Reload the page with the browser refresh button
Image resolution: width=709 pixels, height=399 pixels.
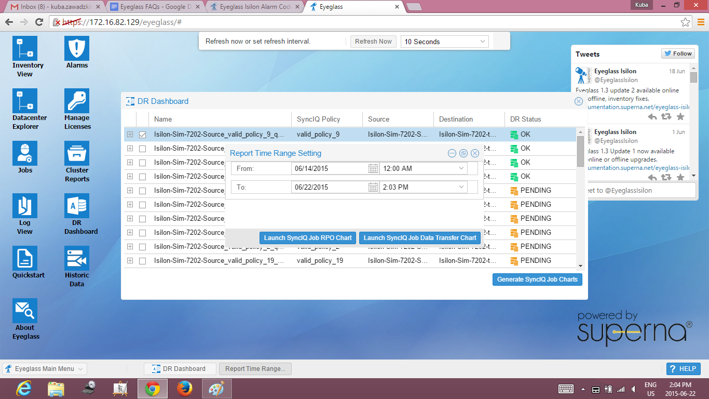(39, 22)
